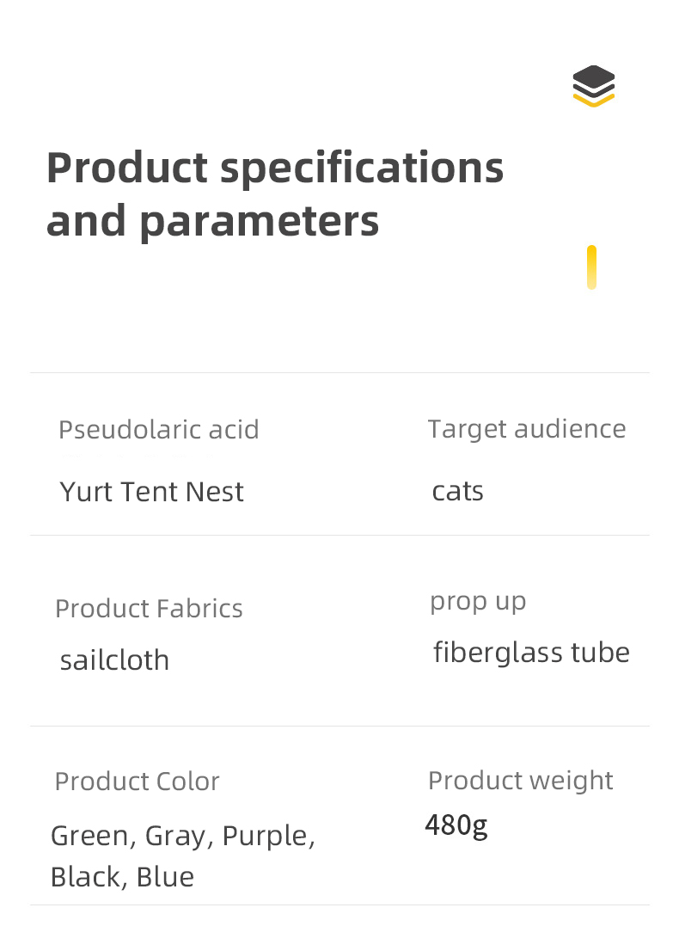Select the Product weight label
Viewport: 679px width, 926px height.
point(520,780)
